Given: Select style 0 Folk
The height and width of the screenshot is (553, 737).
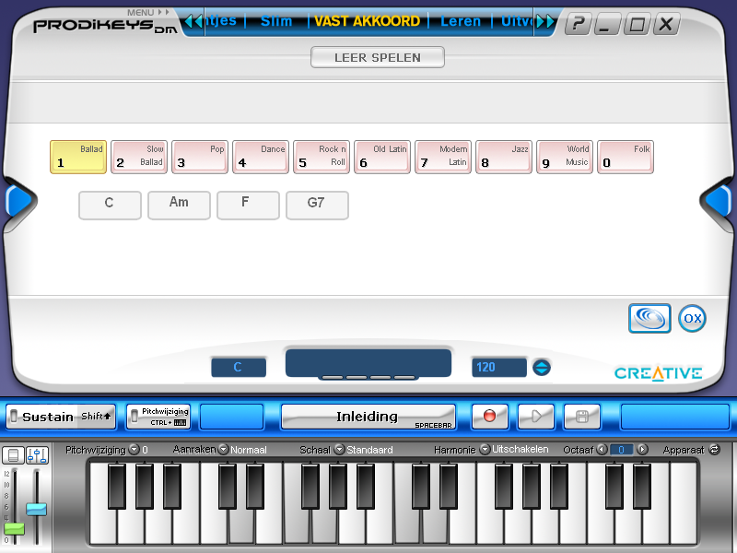Looking at the screenshot, I should click(x=626, y=157).
